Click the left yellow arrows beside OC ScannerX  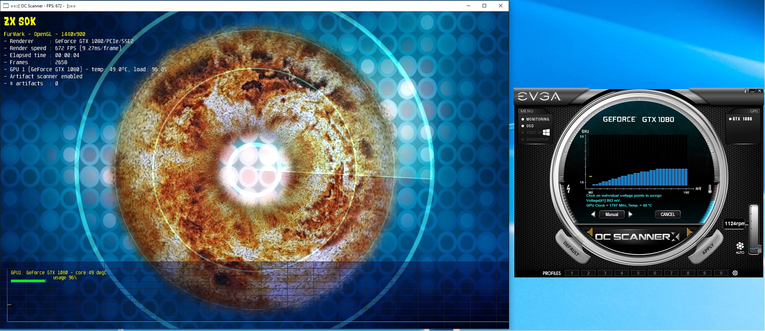tap(590, 232)
